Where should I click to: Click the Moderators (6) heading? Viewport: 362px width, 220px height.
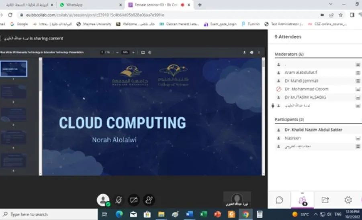[x=289, y=54]
